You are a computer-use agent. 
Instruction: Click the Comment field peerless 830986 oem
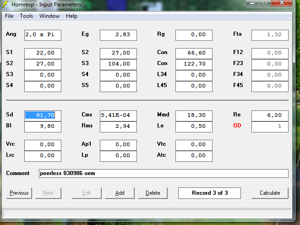(164, 173)
